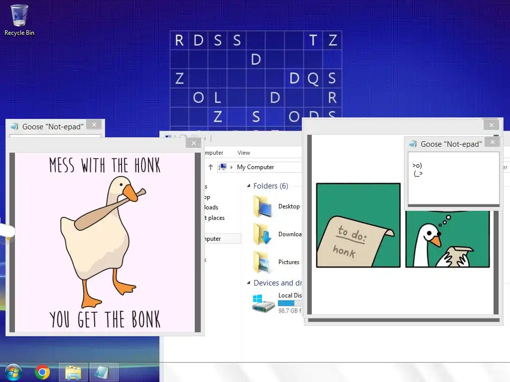
Task: Click the "Folders (6)" heading text
Action: (x=270, y=186)
